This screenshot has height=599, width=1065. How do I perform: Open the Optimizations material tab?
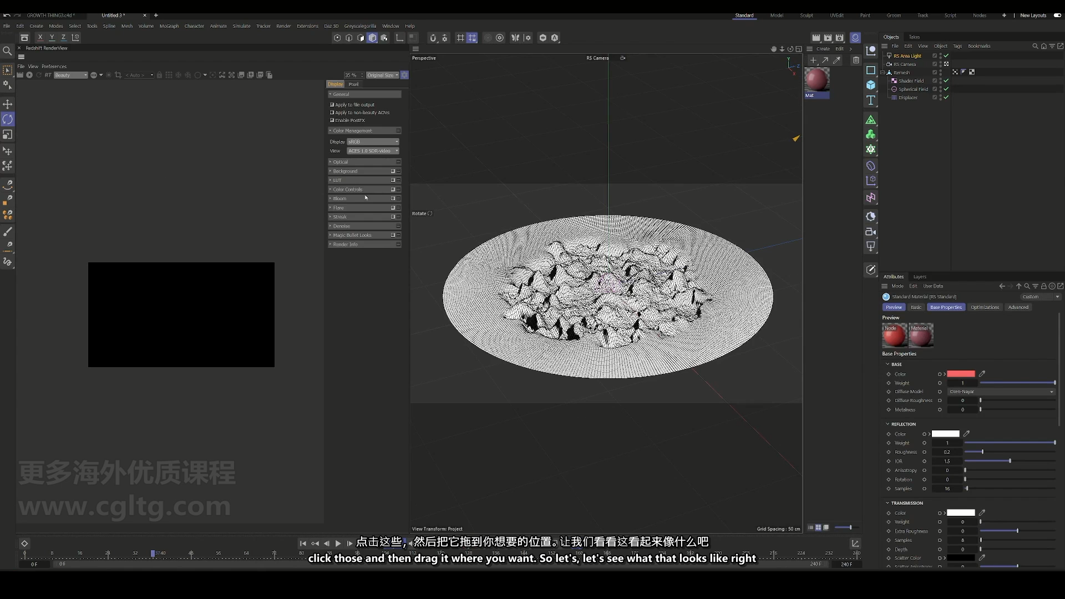point(985,307)
